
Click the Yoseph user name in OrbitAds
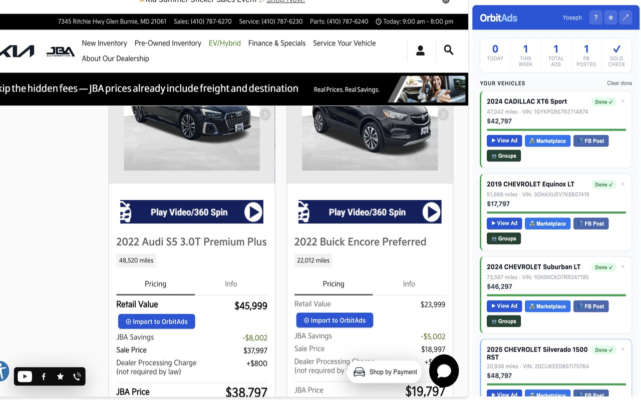[x=572, y=17]
